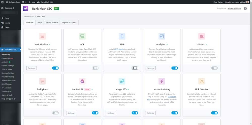This screenshot has height=125, width=252.
Task: Switch to Easy Mode
Action: (222, 9)
